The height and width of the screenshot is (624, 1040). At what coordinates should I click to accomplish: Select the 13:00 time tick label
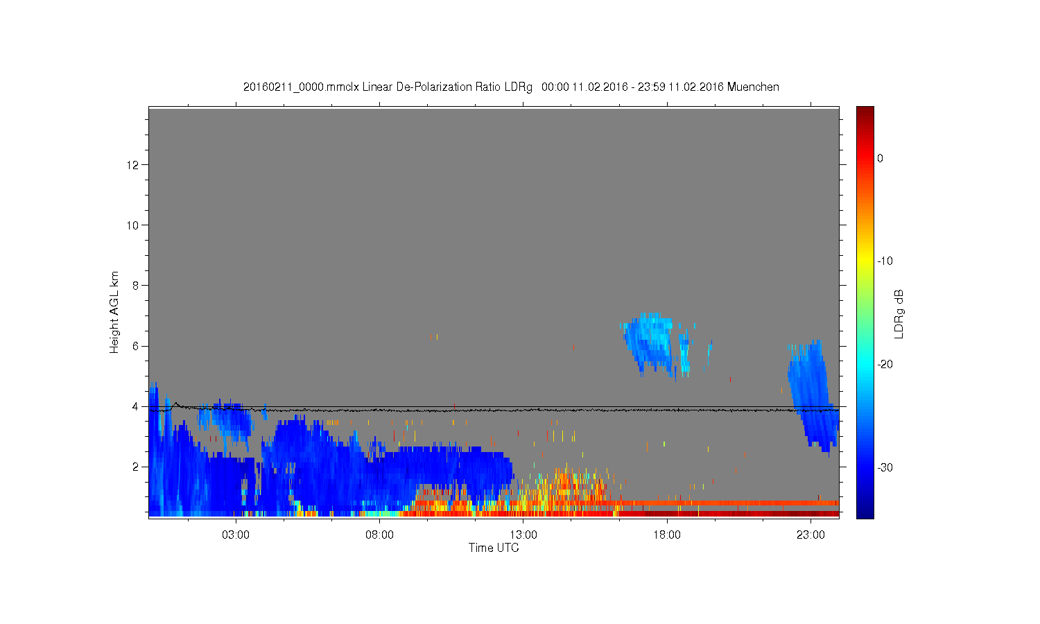pos(523,535)
